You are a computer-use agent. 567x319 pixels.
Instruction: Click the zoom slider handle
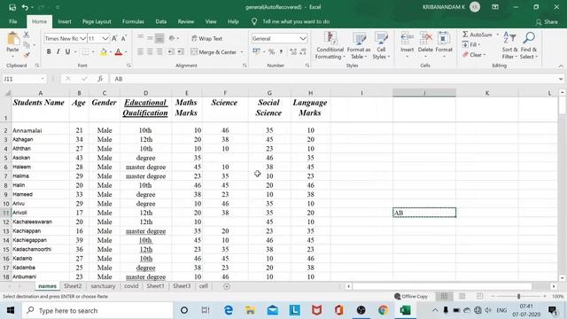click(x=518, y=296)
